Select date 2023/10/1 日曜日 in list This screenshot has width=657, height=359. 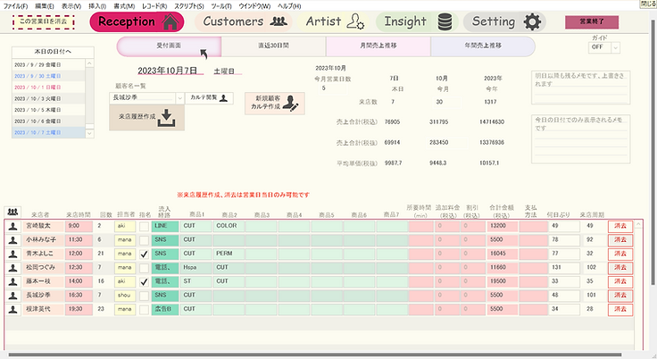48,88
